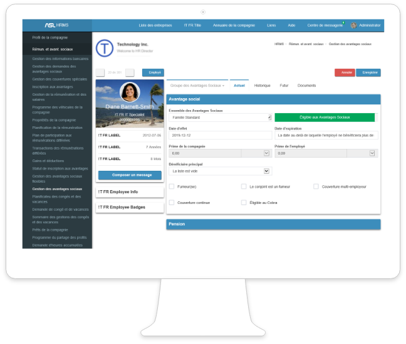Click HRMS breadcrumb link

279,44
